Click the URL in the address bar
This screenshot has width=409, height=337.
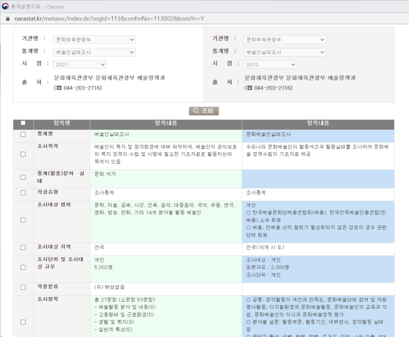click(x=109, y=19)
